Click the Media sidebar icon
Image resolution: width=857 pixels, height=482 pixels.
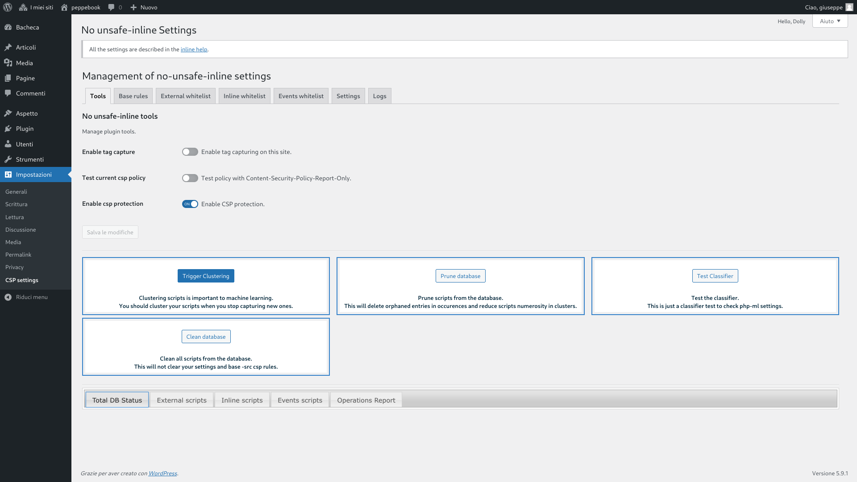pyautogui.click(x=8, y=62)
